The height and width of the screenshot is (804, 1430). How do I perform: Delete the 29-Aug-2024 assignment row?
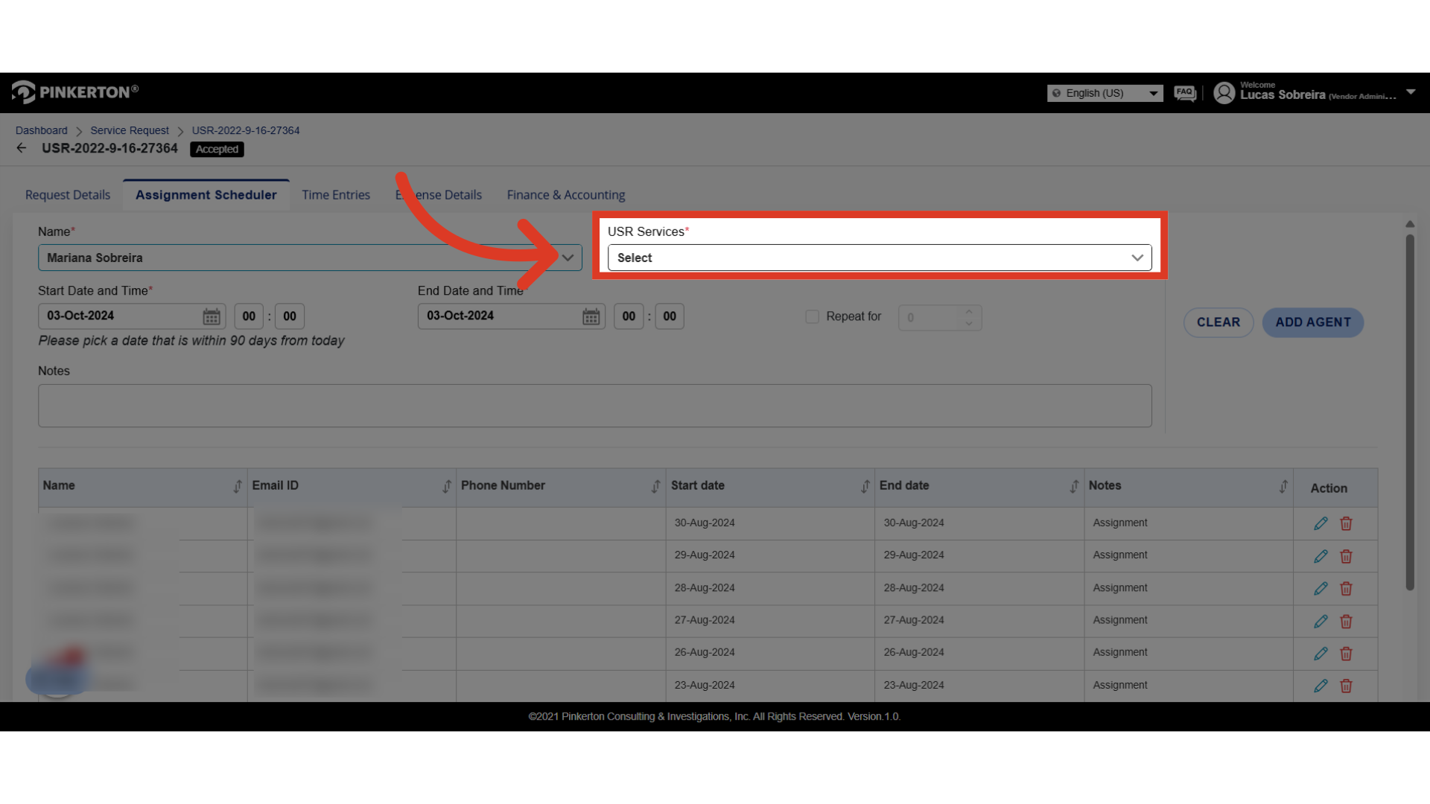(x=1346, y=556)
